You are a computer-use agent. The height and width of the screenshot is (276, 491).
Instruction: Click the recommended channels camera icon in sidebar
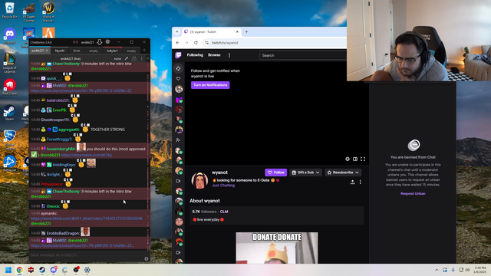point(179,181)
